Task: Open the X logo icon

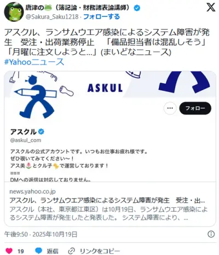Action: (x=211, y=7)
